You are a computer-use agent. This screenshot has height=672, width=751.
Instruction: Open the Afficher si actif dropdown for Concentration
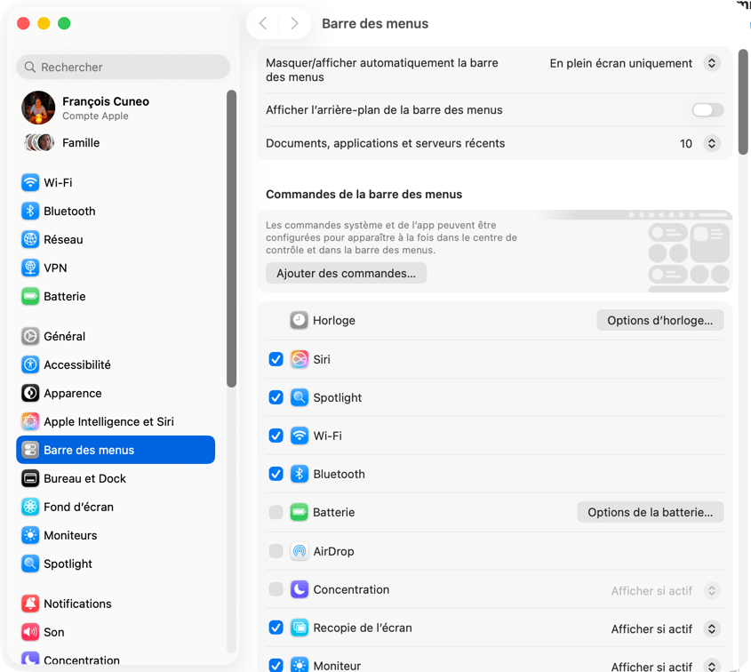[x=711, y=589]
